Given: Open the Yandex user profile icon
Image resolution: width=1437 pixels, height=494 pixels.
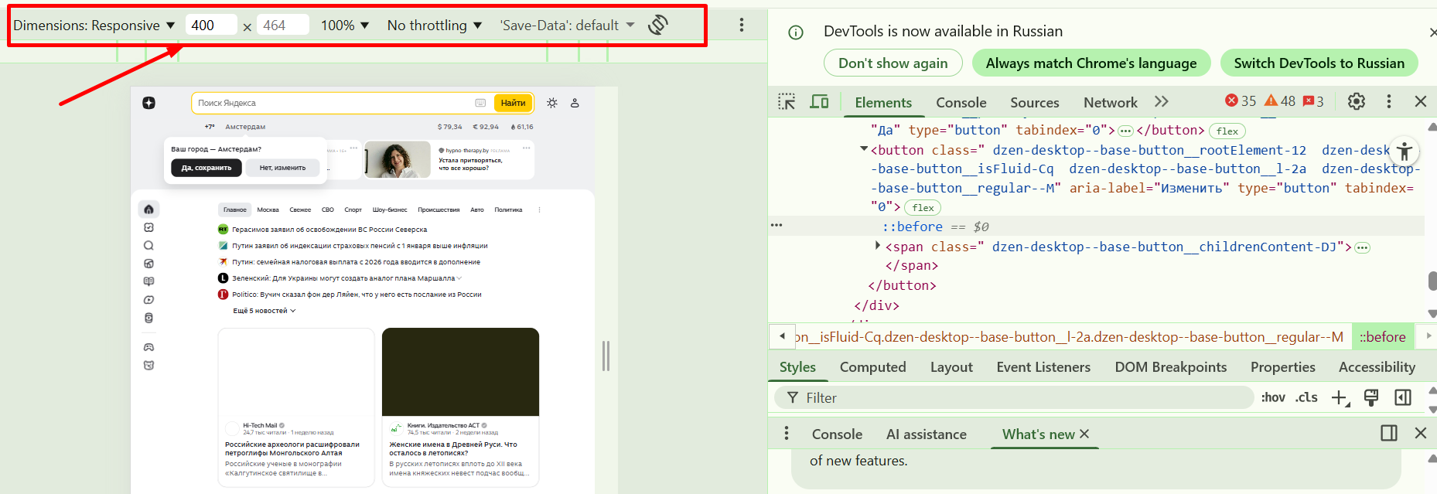Looking at the screenshot, I should [575, 103].
